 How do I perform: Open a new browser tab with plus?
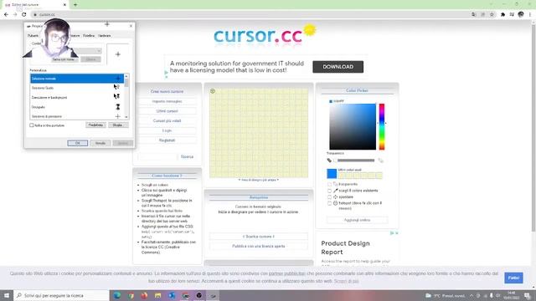[75, 5]
